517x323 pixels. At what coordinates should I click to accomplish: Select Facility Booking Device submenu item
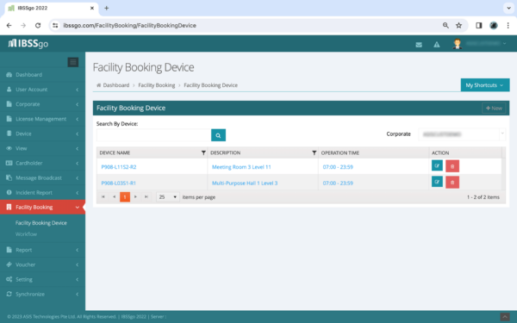(40, 223)
